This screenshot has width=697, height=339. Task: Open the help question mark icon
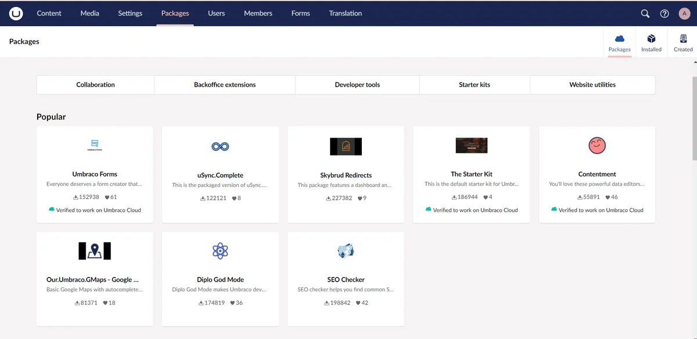point(664,13)
